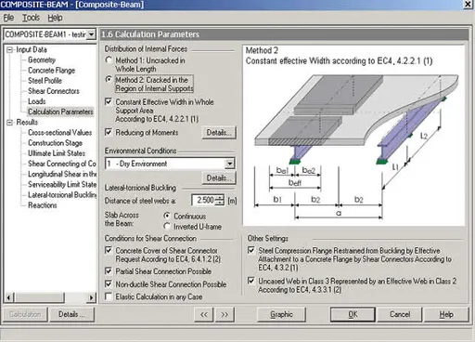475x342 pixels.
Task: Open the File menu
Action: point(8,18)
